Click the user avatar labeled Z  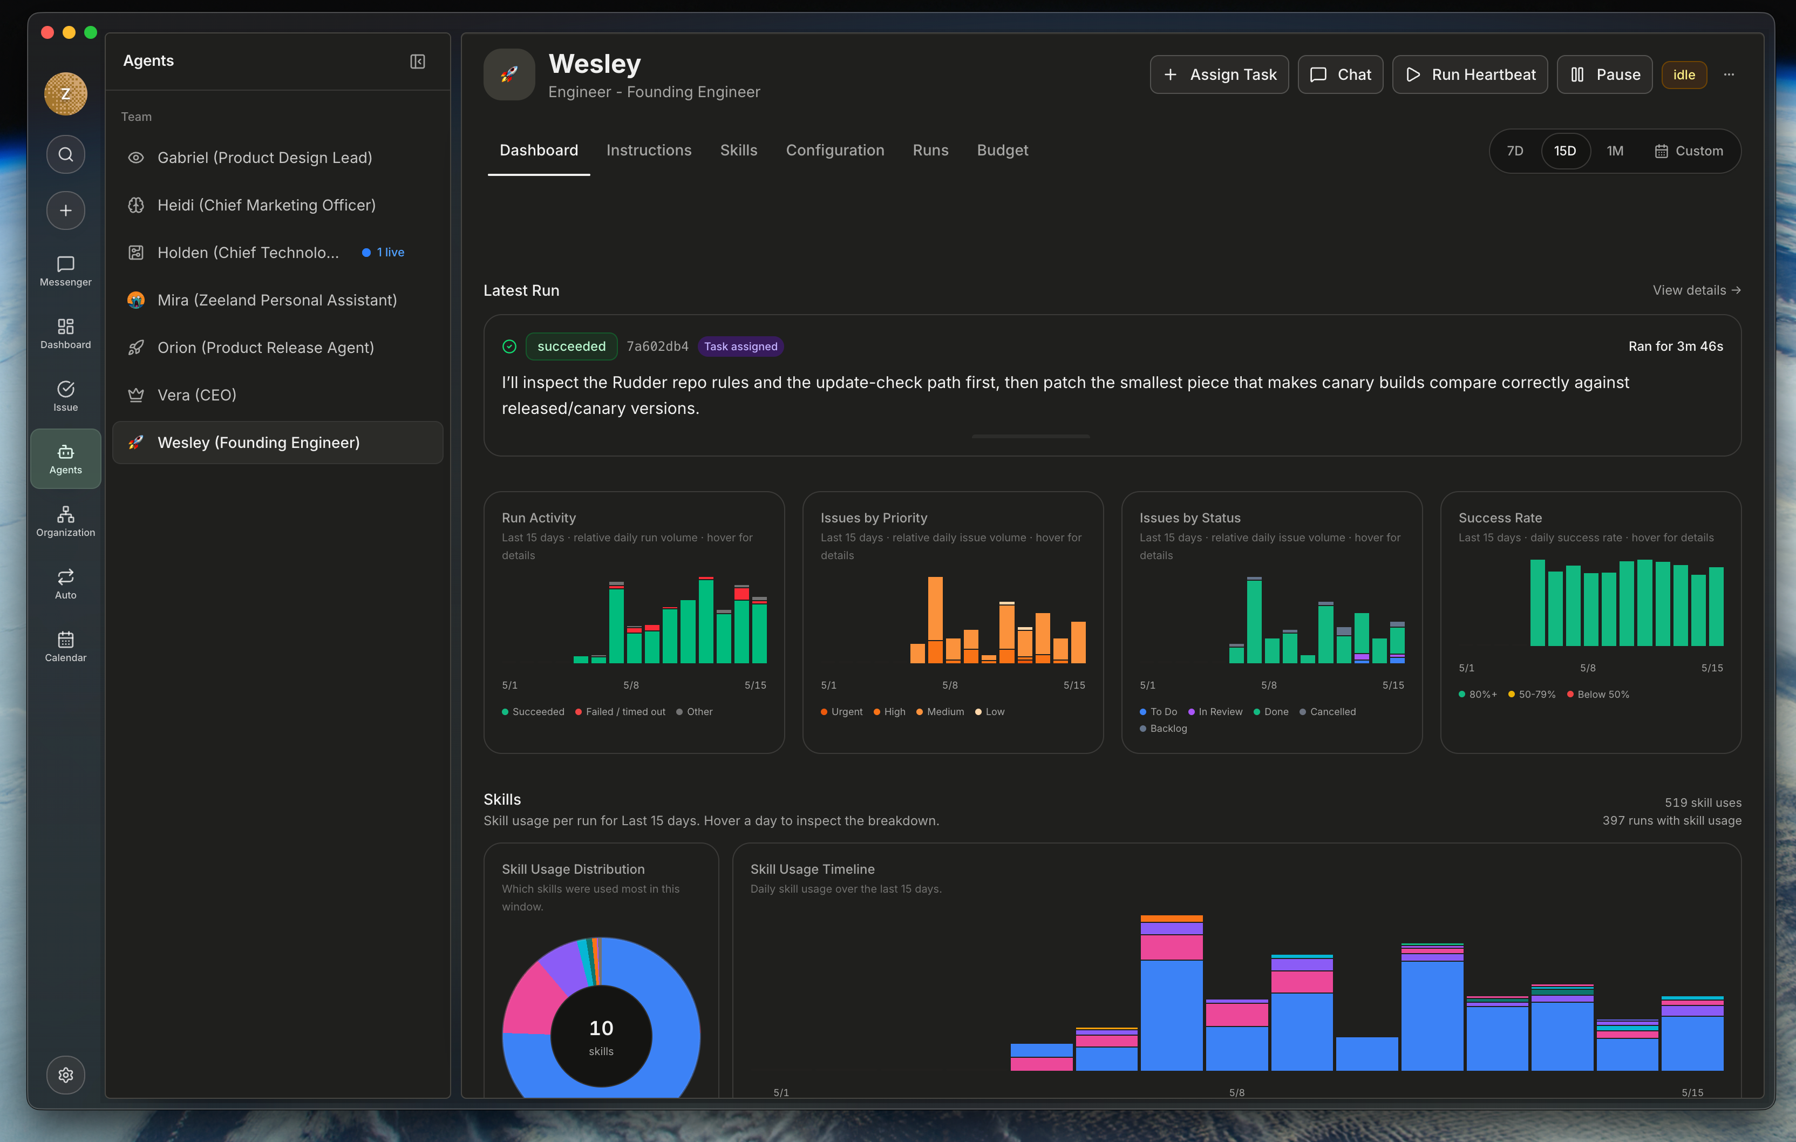coord(66,94)
